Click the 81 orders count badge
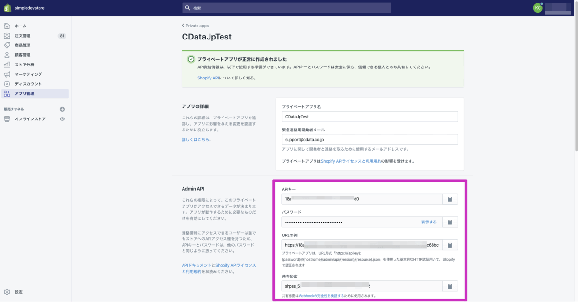 pos(62,36)
